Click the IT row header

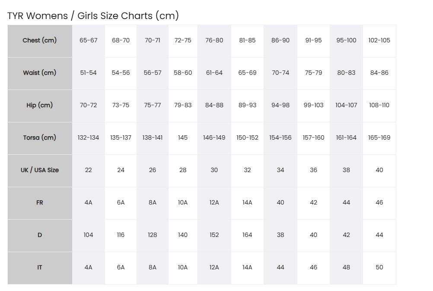click(x=40, y=268)
